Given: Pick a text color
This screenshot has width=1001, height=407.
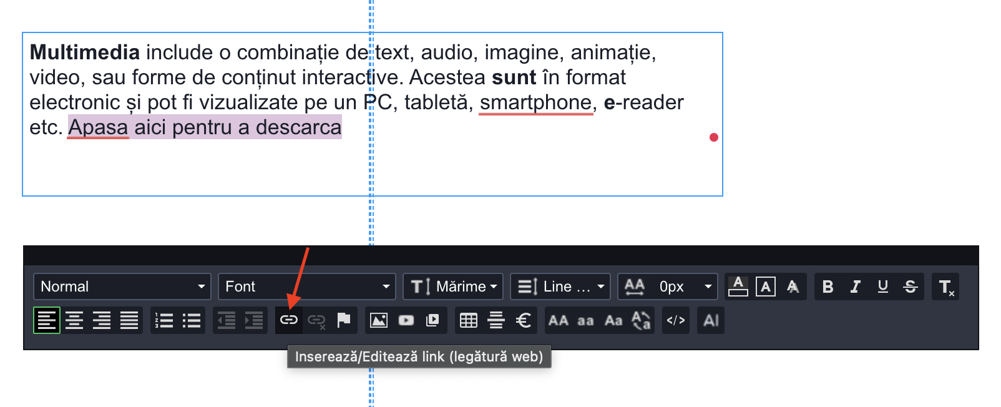Looking at the screenshot, I should click(x=738, y=287).
